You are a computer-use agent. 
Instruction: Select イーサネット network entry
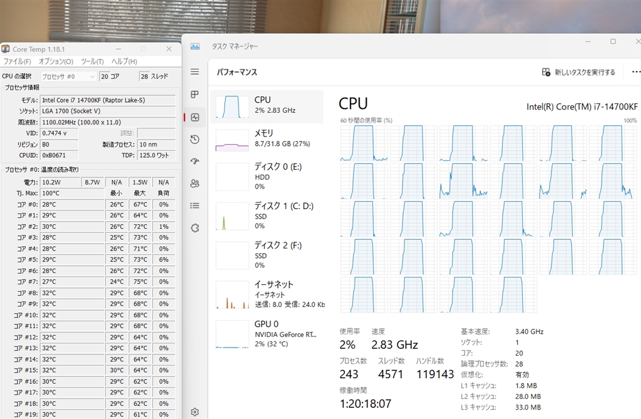[267, 294]
